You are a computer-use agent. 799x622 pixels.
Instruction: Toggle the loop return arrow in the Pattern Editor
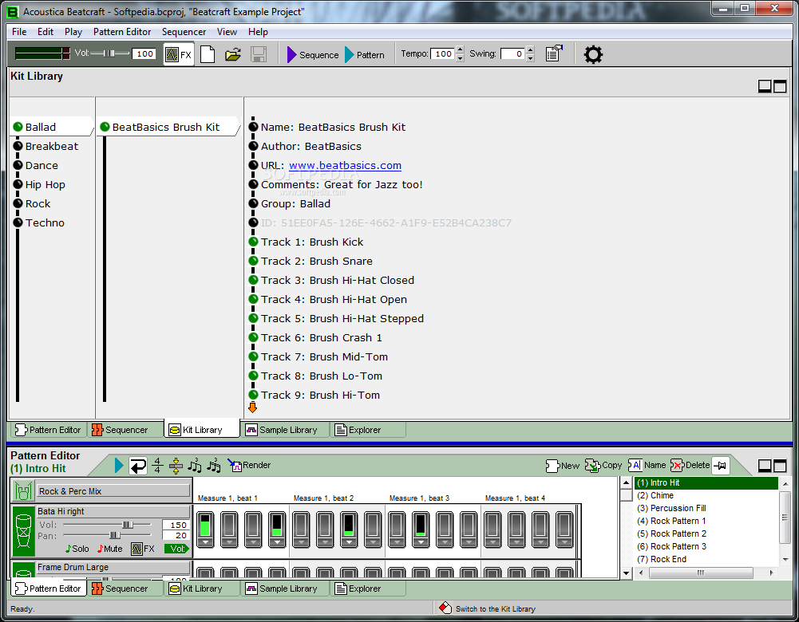coord(137,465)
